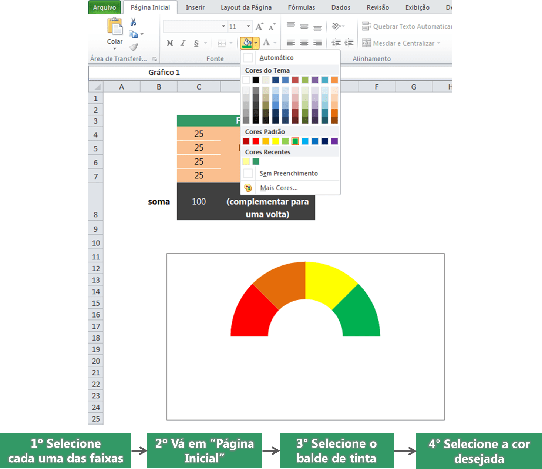This screenshot has height=469, width=542.
Task: Open the Exibição tab
Action: (417, 7)
